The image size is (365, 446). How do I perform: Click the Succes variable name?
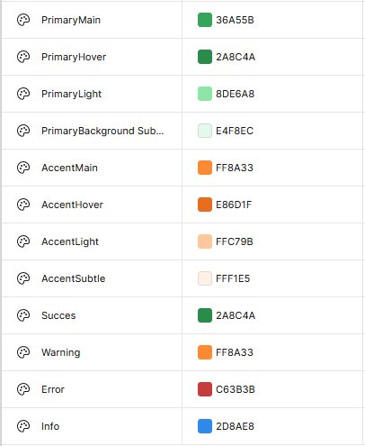pos(58,315)
